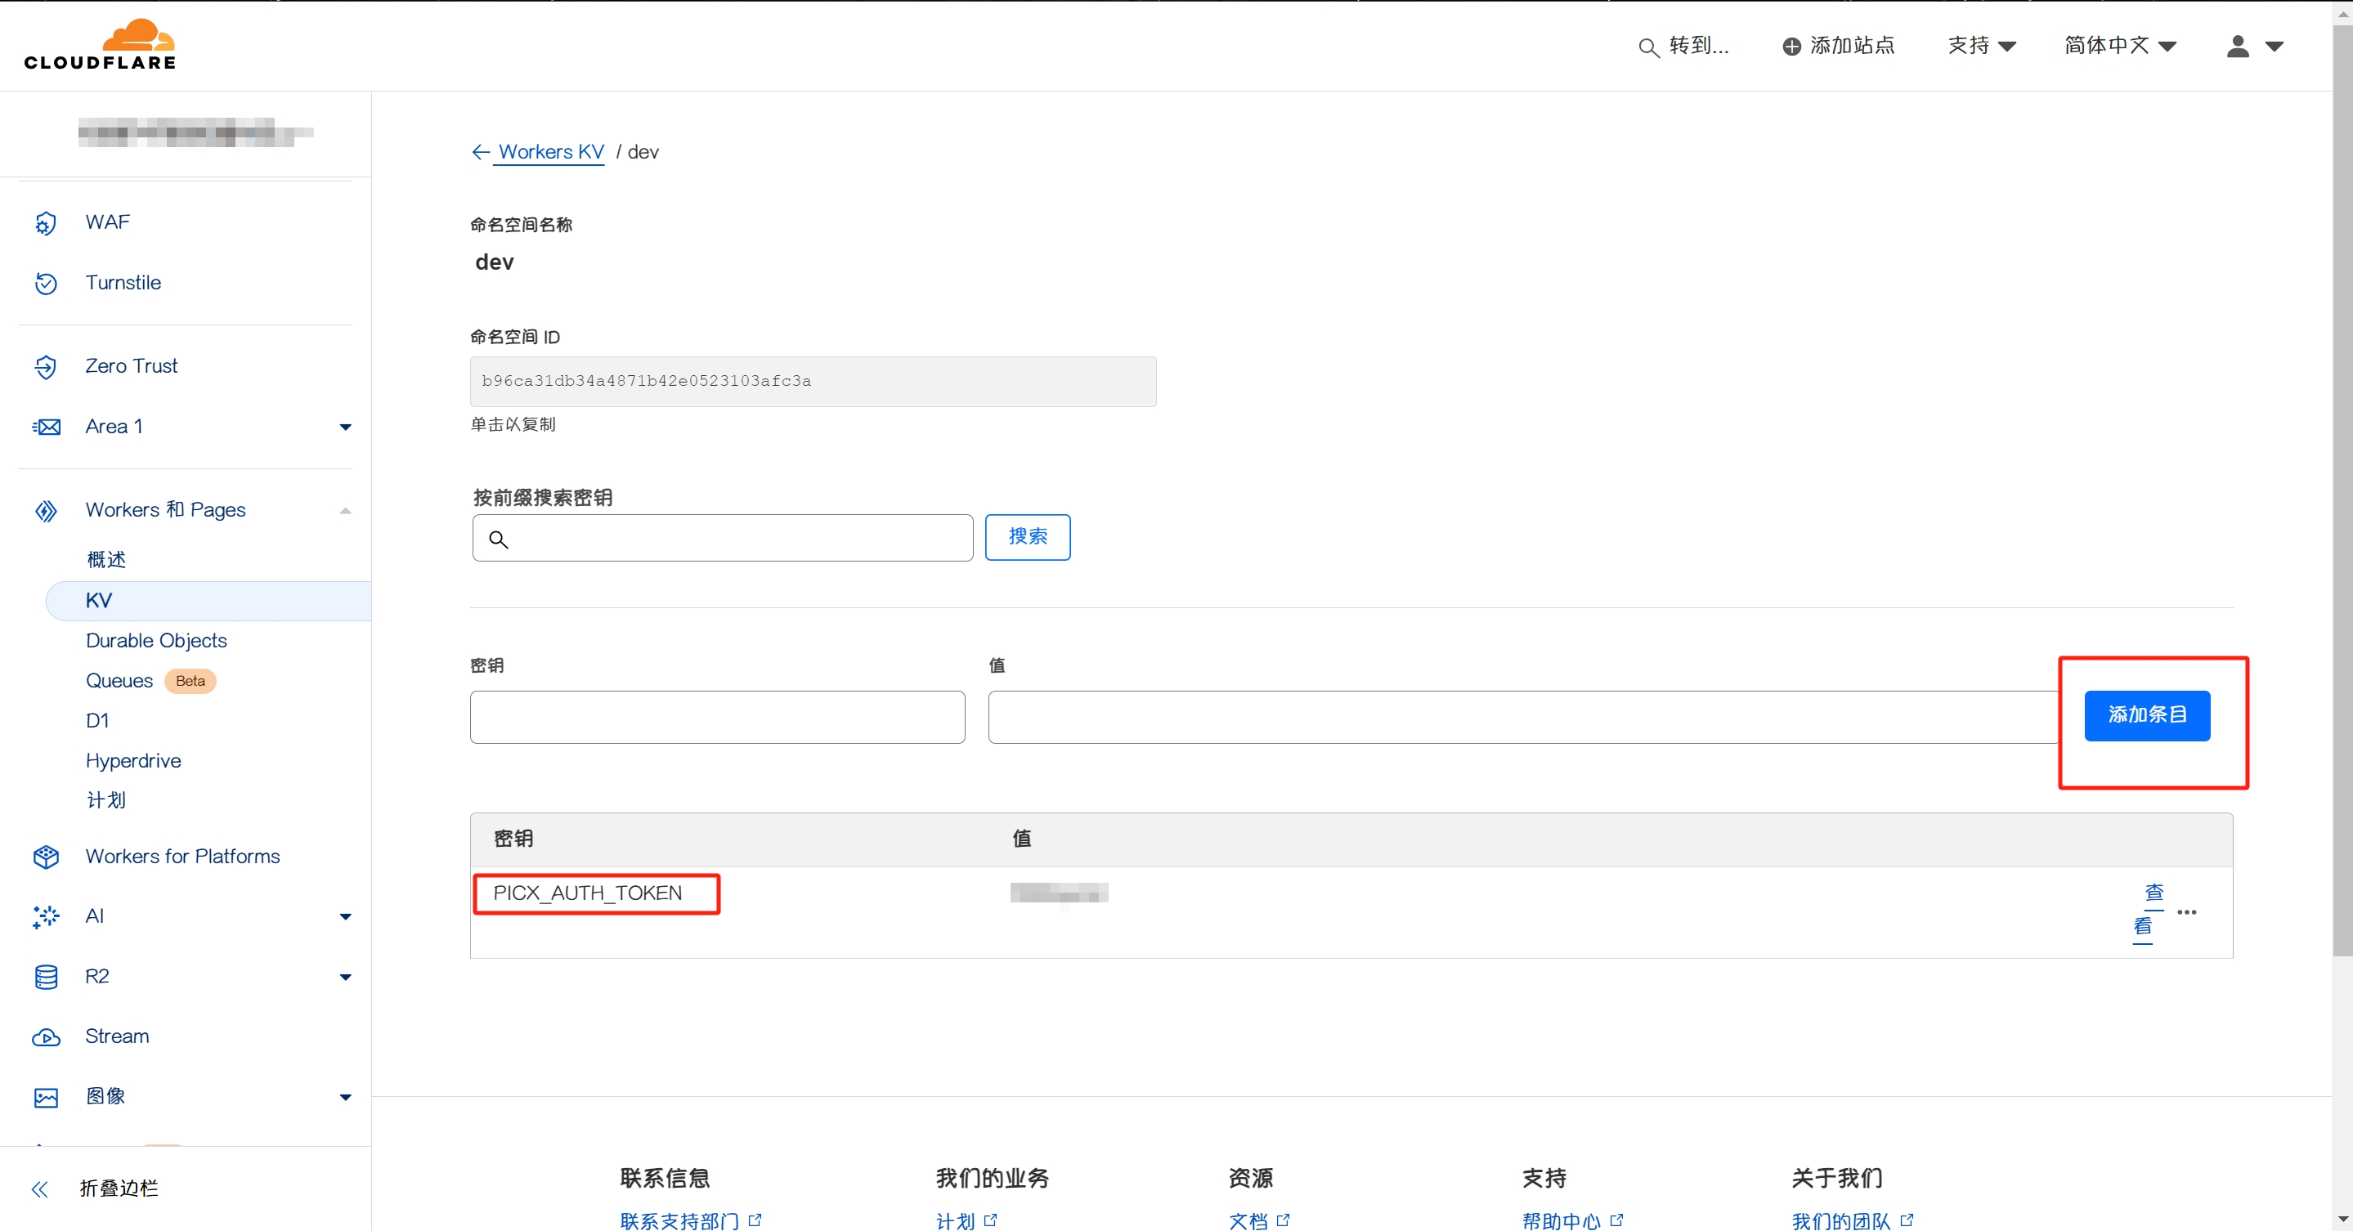Click the prefix search input field
The height and width of the screenshot is (1231, 2353).
(723, 538)
